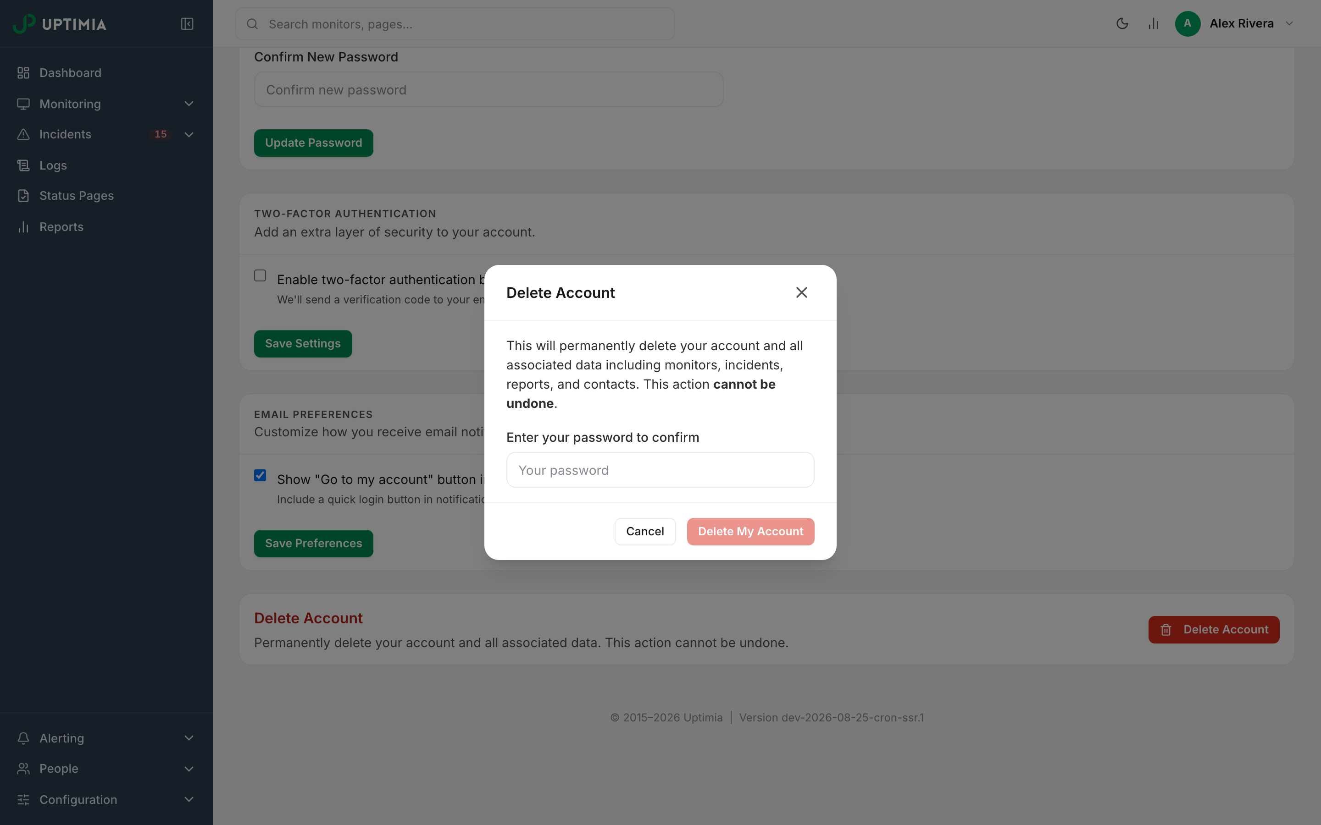
Task: Click the search magnifier icon
Action: point(252,24)
